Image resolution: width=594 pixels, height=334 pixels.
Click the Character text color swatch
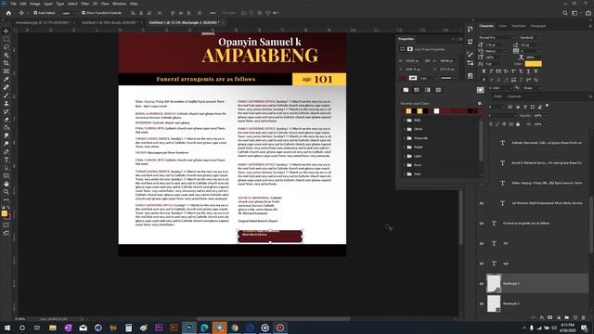[533, 64]
